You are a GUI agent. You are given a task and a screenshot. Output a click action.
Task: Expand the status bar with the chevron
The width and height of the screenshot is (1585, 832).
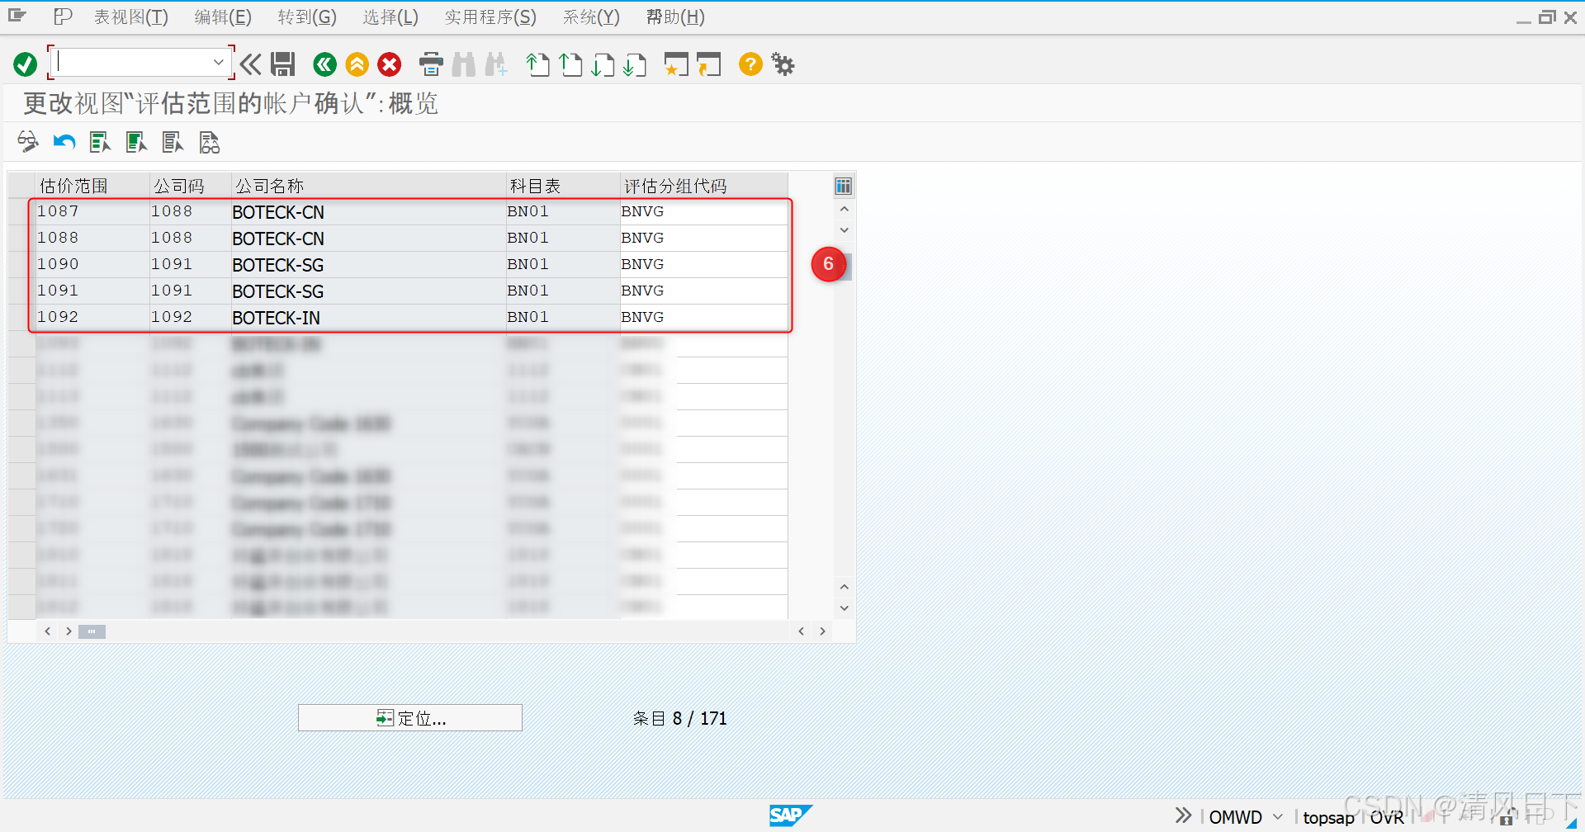click(x=1183, y=815)
